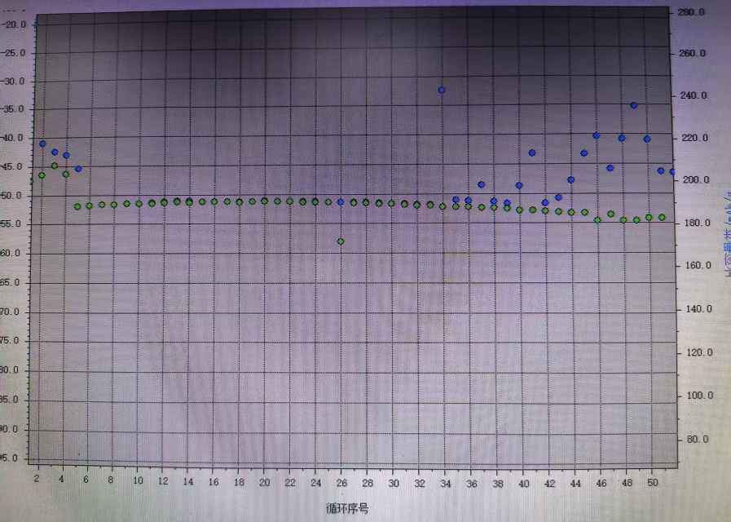Click the x-axis title 循环序号
This screenshot has height=522, width=731.
(x=349, y=509)
